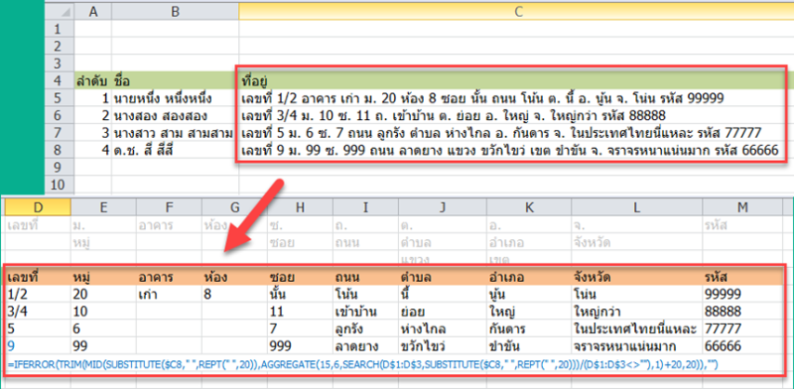Click the orange หมู่ header cell
Screen dimensions: 794x389
coord(103,277)
